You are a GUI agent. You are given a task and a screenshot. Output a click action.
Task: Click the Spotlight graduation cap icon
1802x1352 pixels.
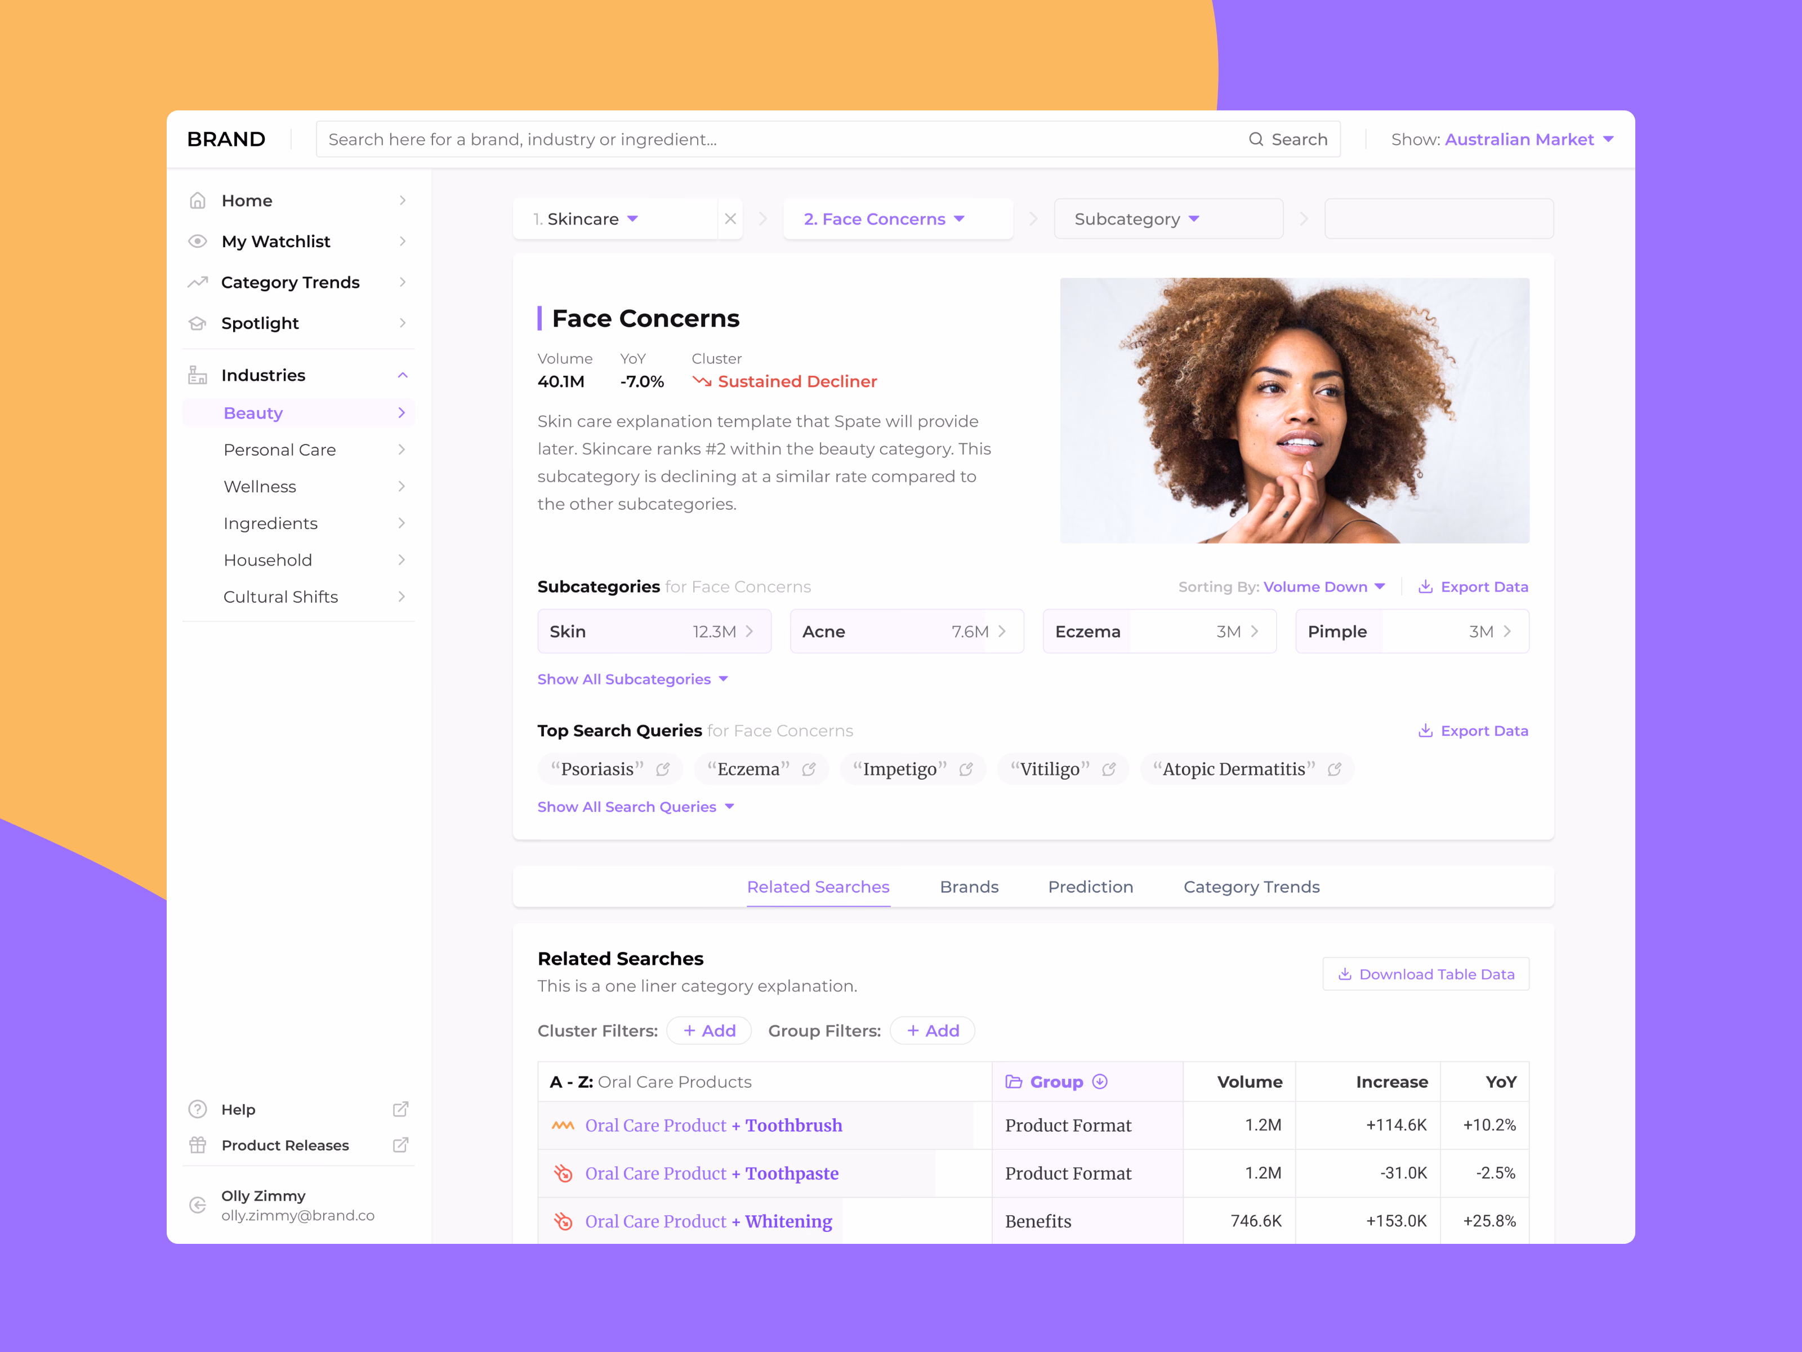[x=197, y=323]
